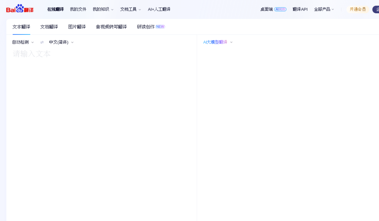Screen dimensions: 379x221
Task: Click the partially visible dark button at top right
Action: point(376,9)
